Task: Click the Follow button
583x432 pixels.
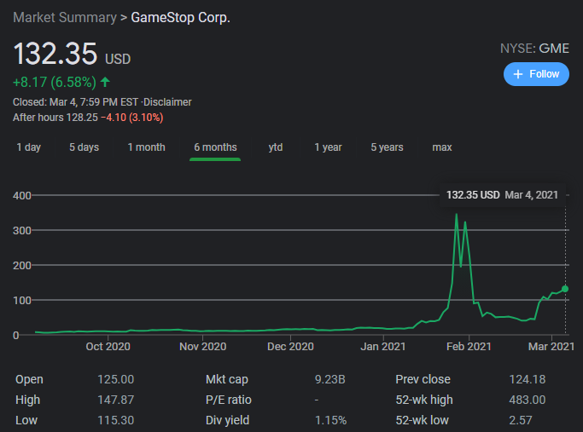Action: pos(536,74)
